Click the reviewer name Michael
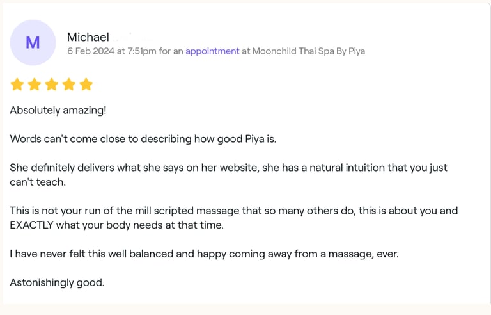The height and width of the screenshot is (315, 491). click(x=88, y=37)
